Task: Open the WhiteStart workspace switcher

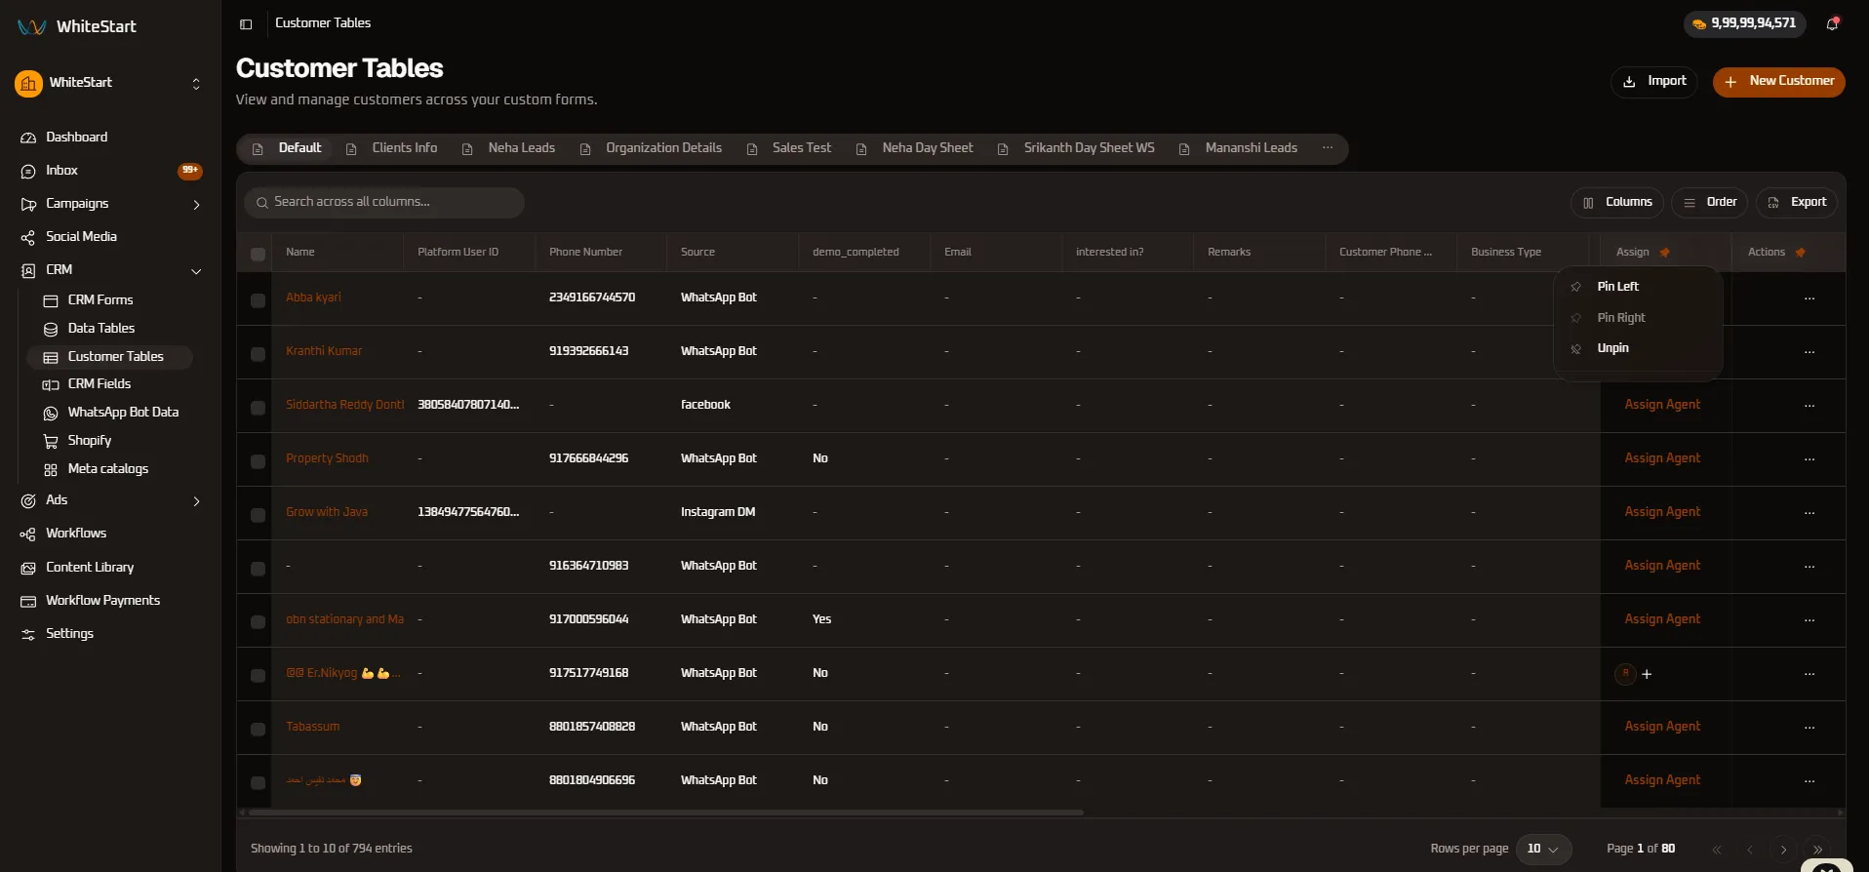Action: [110, 84]
